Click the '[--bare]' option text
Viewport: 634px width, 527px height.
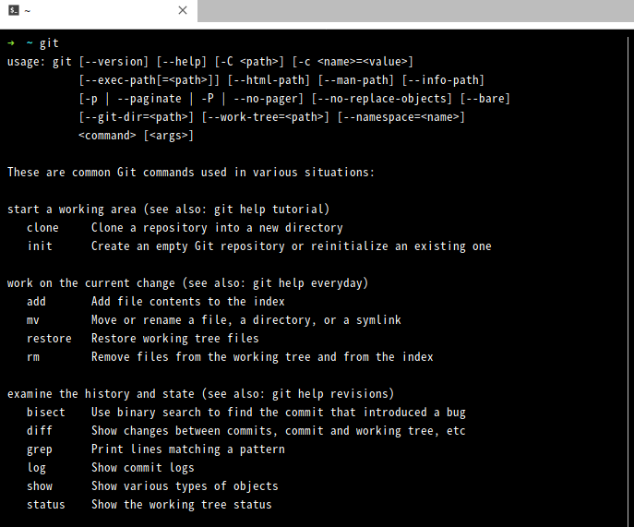pyautogui.click(x=485, y=99)
